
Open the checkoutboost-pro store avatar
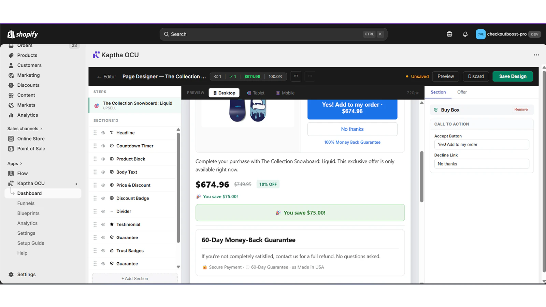click(x=480, y=34)
